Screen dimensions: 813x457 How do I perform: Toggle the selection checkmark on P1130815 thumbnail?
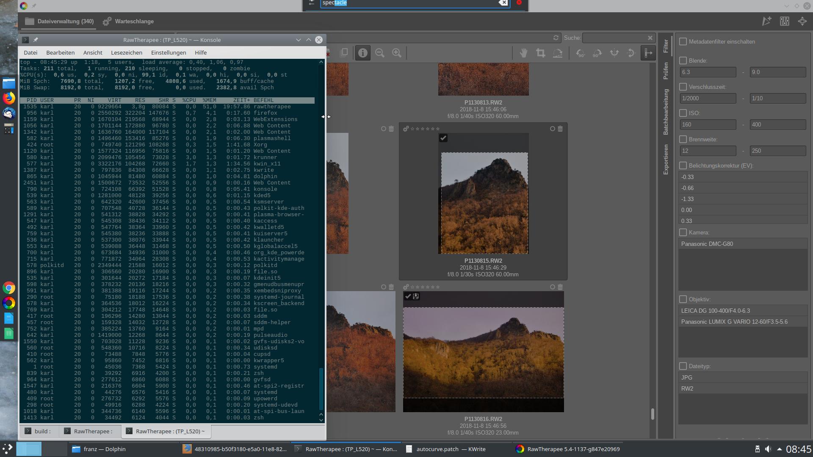tap(443, 138)
